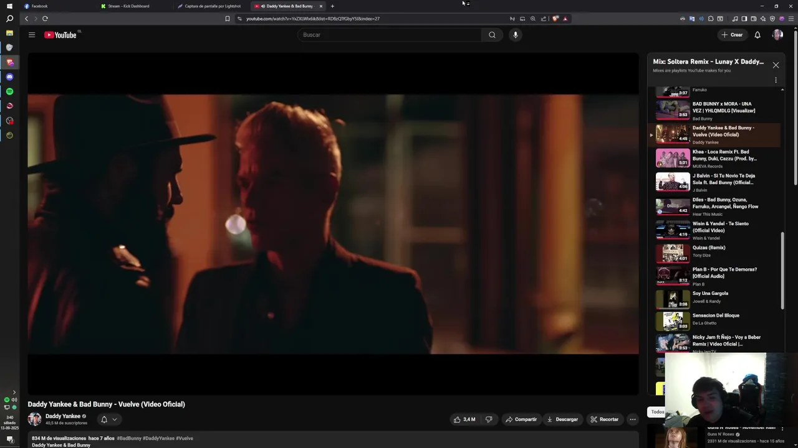Focus the Buscar search field
Image resolution: width=798 pixels, height=448 pixels.
point(390,35)
